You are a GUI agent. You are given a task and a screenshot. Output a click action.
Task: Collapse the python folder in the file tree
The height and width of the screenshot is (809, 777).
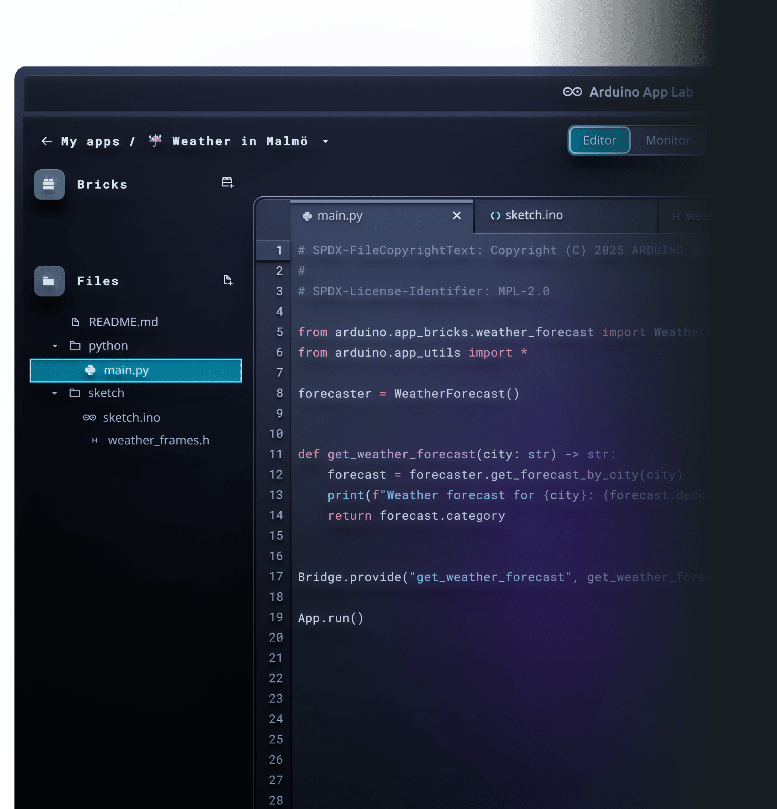(x=55, y=346)
